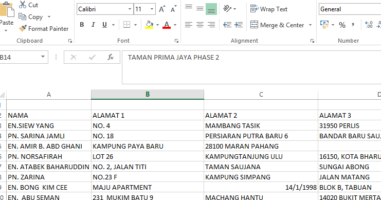Click Wrap Text button

coord(269,9)
